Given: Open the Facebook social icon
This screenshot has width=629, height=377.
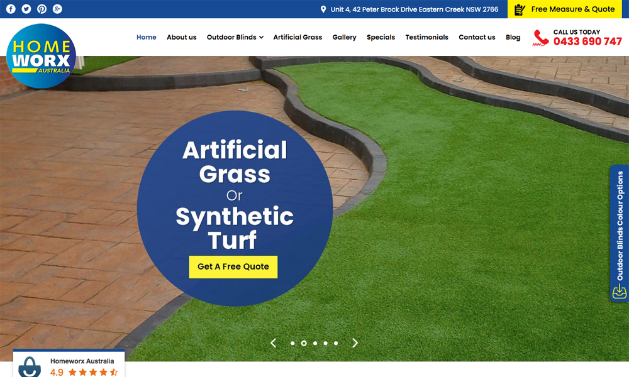Looking at the screenshot, I should [x=11, y=9].
